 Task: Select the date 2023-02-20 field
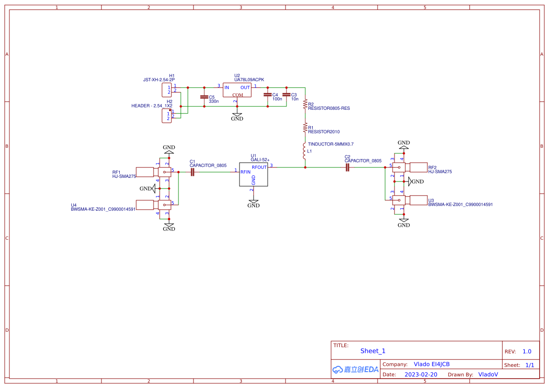[x=421, y=374]
